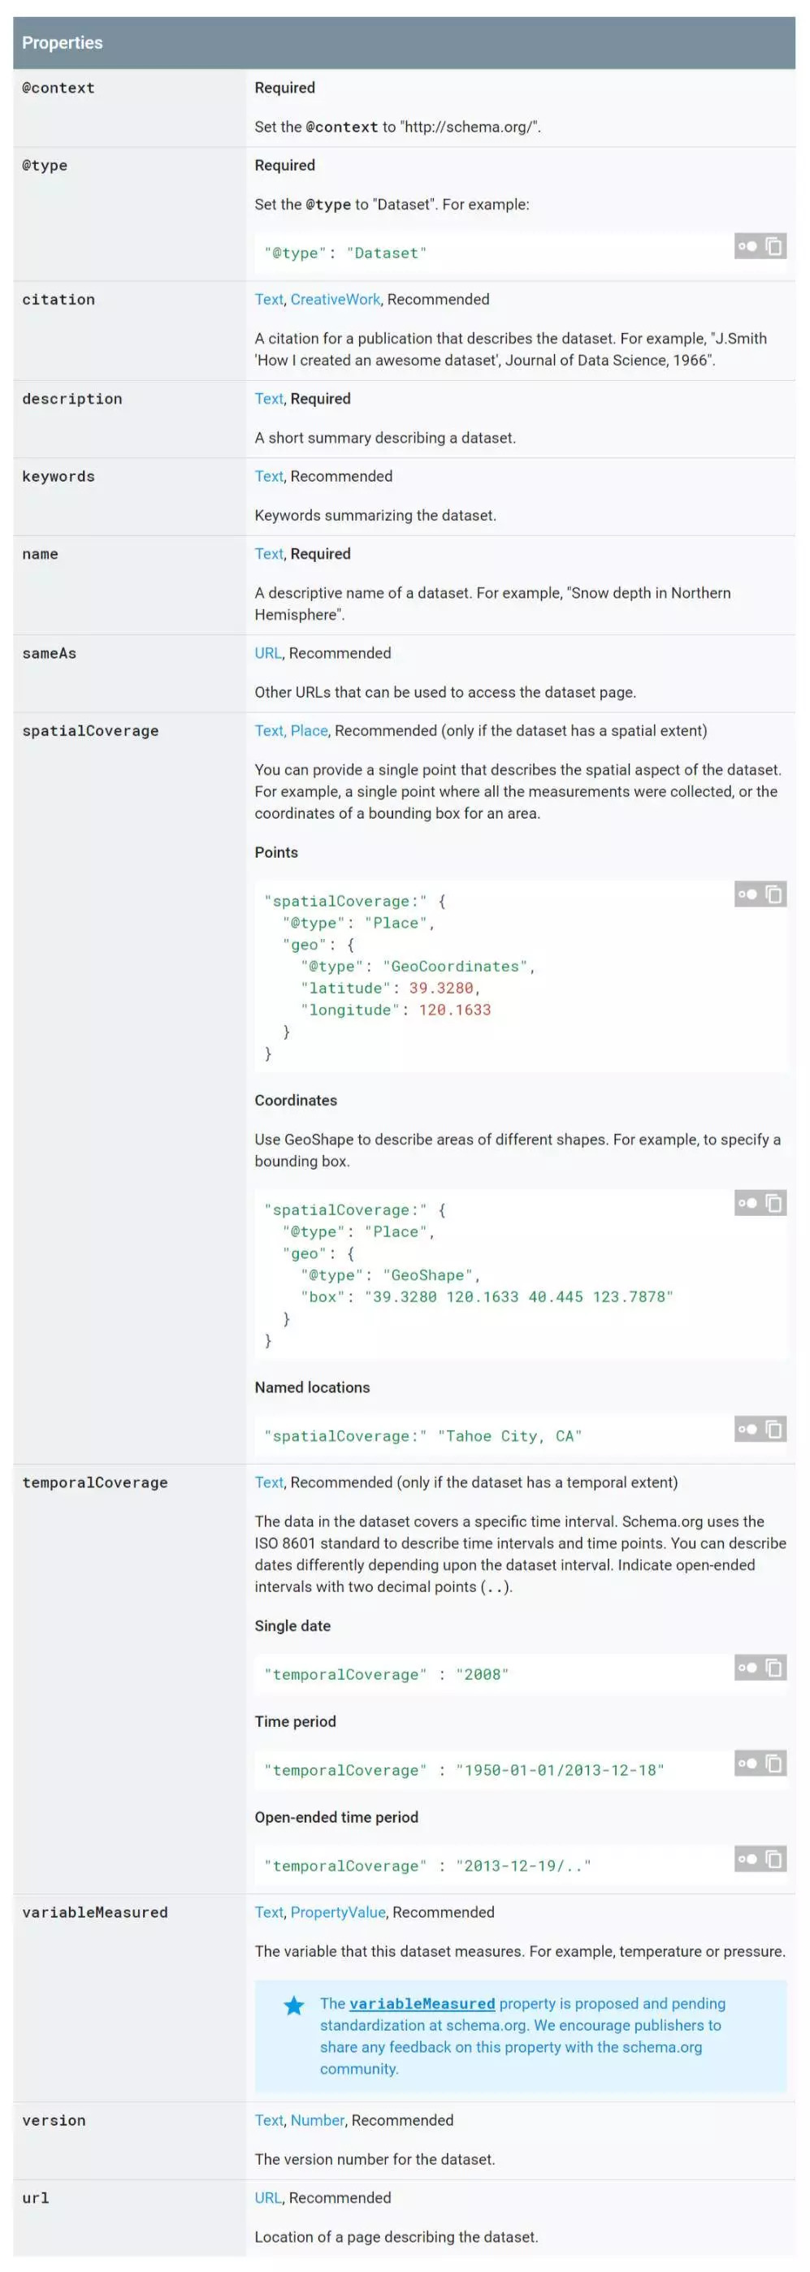This screenshot has height=2272, width=810.
Task: Copy the 1950-01-01/2013-12-18 time period code
Action: point(773,1763)
